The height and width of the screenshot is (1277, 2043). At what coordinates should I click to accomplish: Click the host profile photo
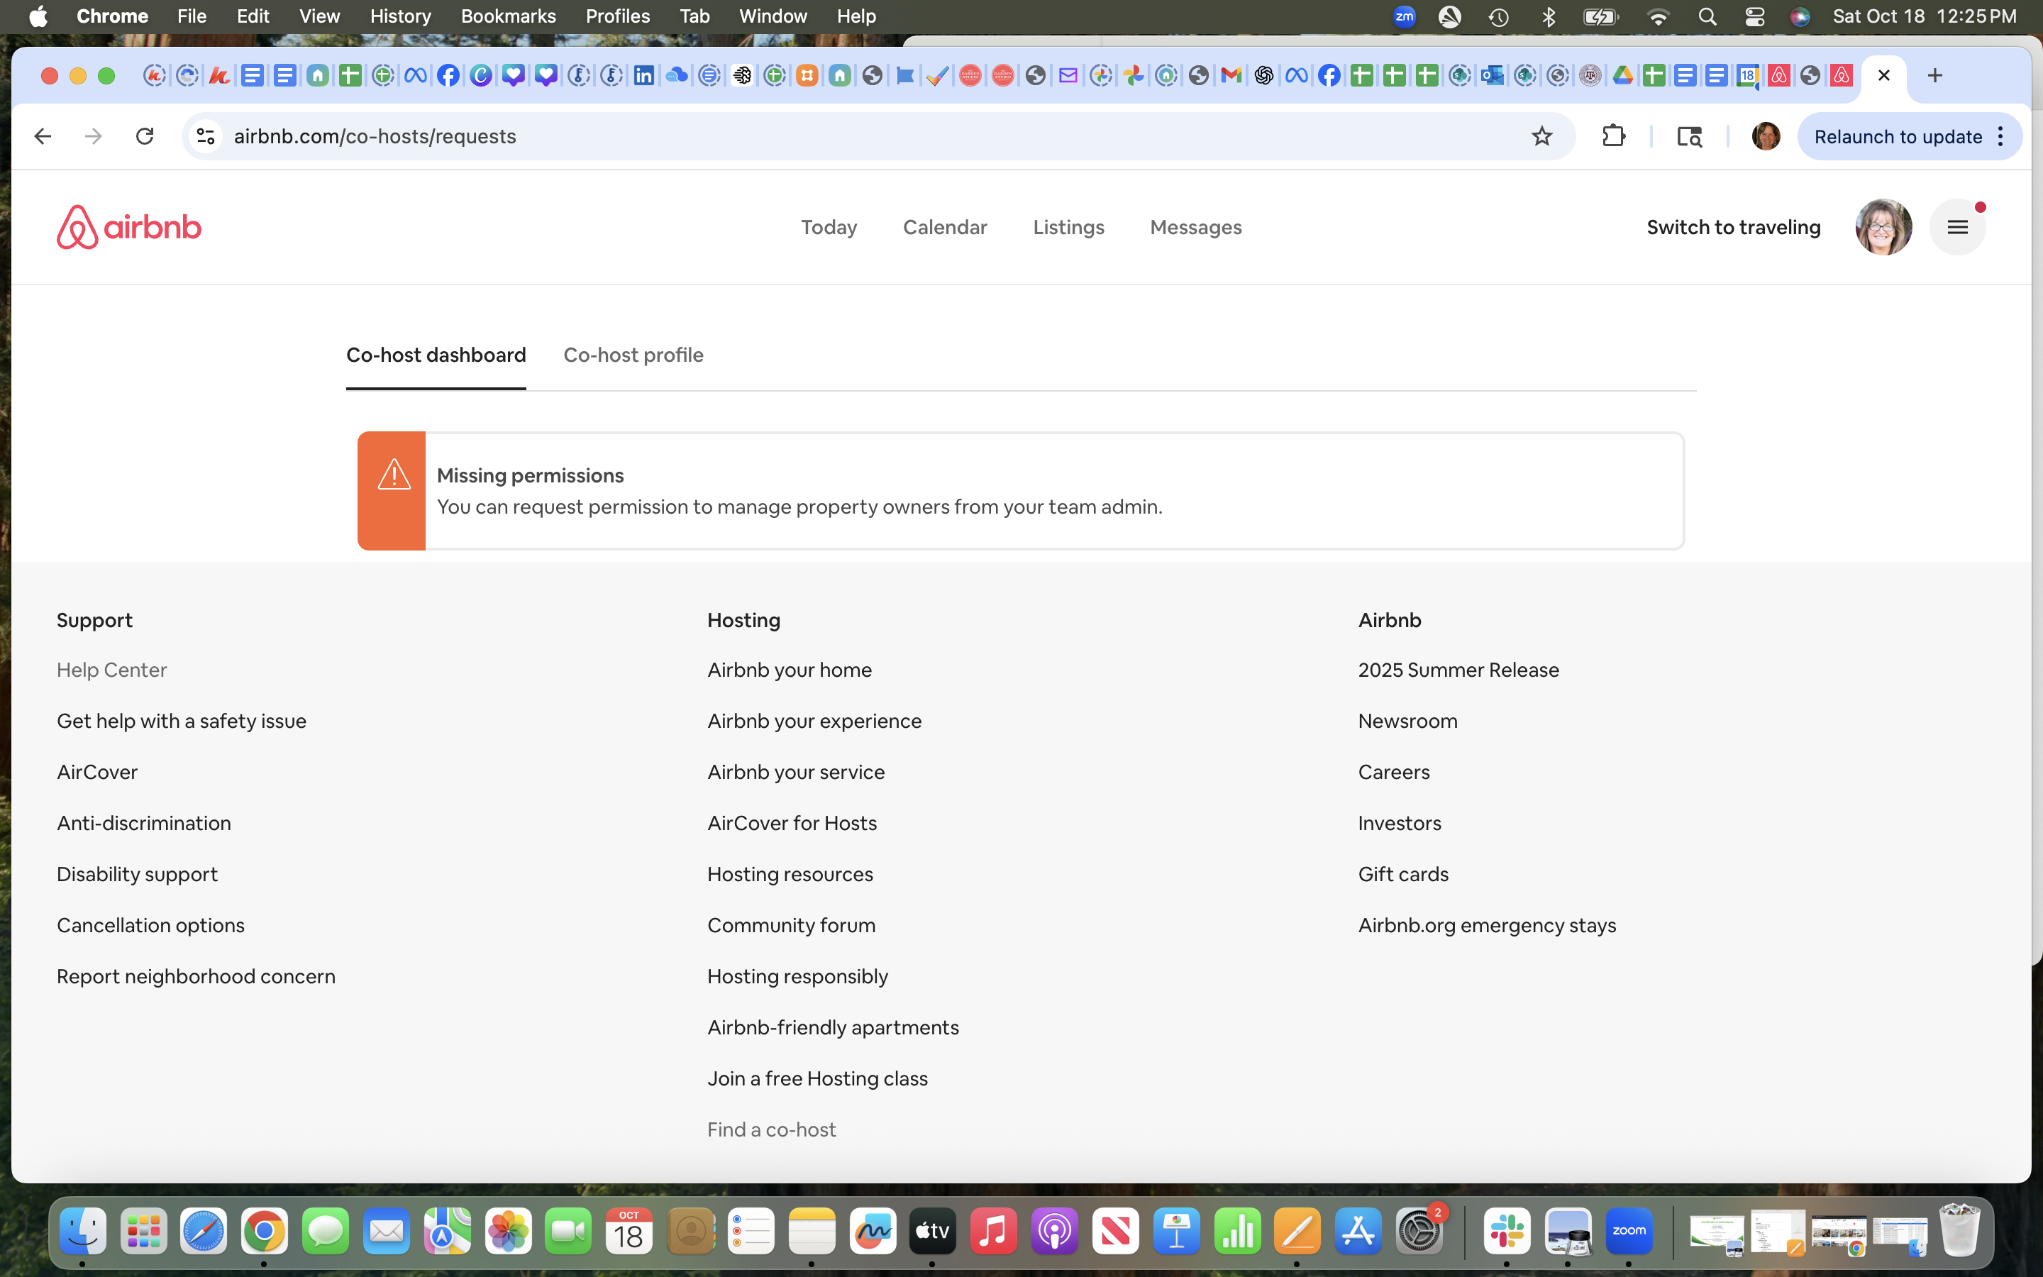click(1883, 227)
